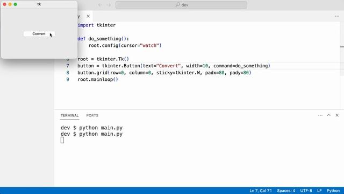
Task: Open editor more actions ellipsis
Action: [337, 16]
